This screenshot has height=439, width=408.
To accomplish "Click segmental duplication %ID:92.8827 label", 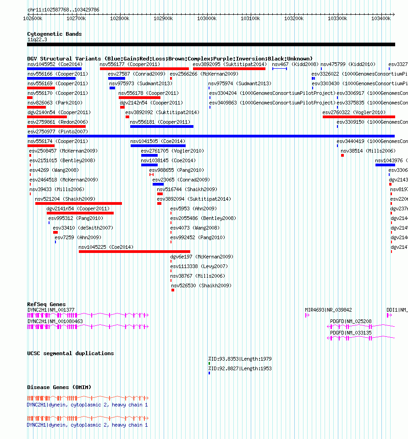I will click(240, 368).
